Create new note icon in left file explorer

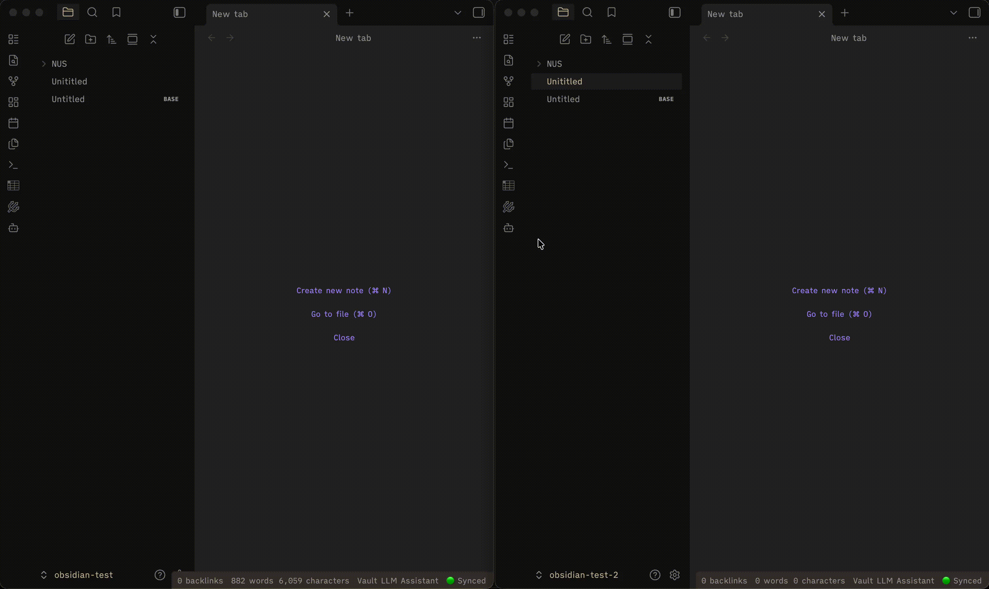pos(70,39)
